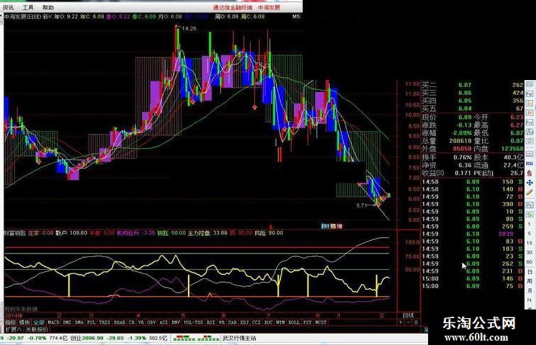Viewport: 536px width, 345px height.
Task: Click the 0 reset button beside indicator tabs
Action: click(x=416, y=322)
